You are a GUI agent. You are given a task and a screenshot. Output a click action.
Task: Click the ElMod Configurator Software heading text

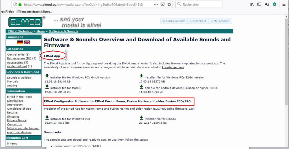(117, 101)
